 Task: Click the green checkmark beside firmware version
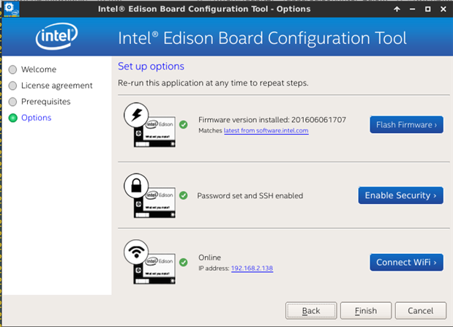click(x=183, y=125)
